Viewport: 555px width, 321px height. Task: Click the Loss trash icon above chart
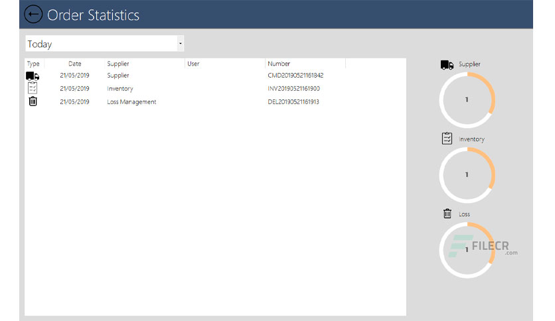[x=447, y=214]
